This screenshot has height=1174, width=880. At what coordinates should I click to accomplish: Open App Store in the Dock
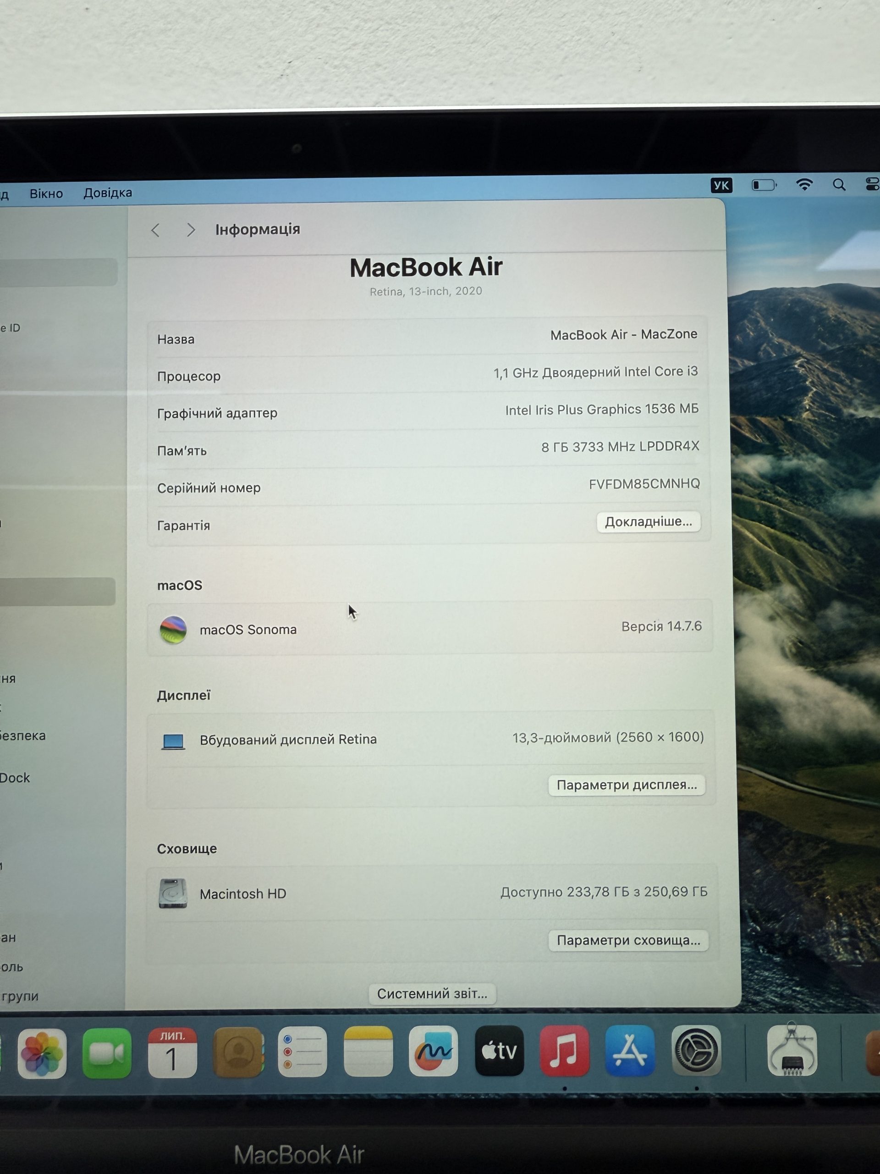coord(630,1050)
